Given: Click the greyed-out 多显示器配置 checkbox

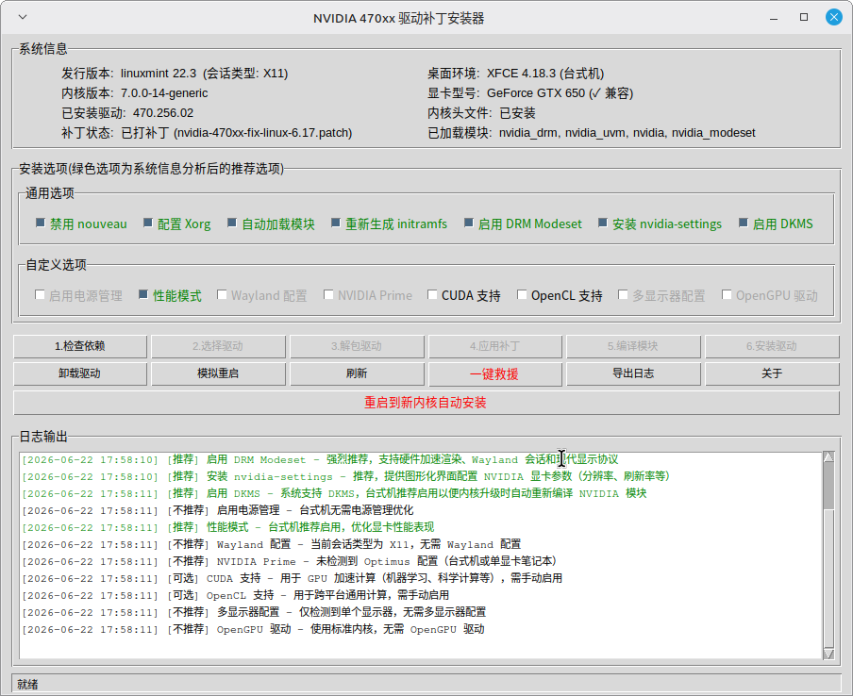Looking at the screenshot, I should pyautogui.click(x=623, y=294).
